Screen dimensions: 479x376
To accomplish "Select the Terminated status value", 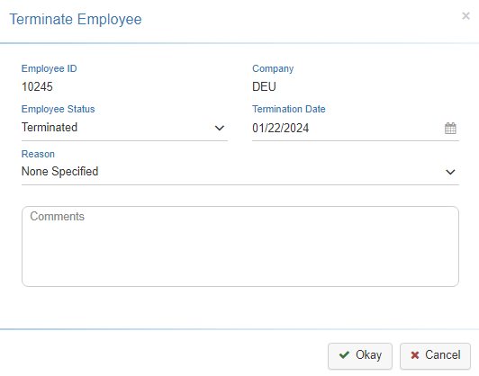I will [50, 127].
